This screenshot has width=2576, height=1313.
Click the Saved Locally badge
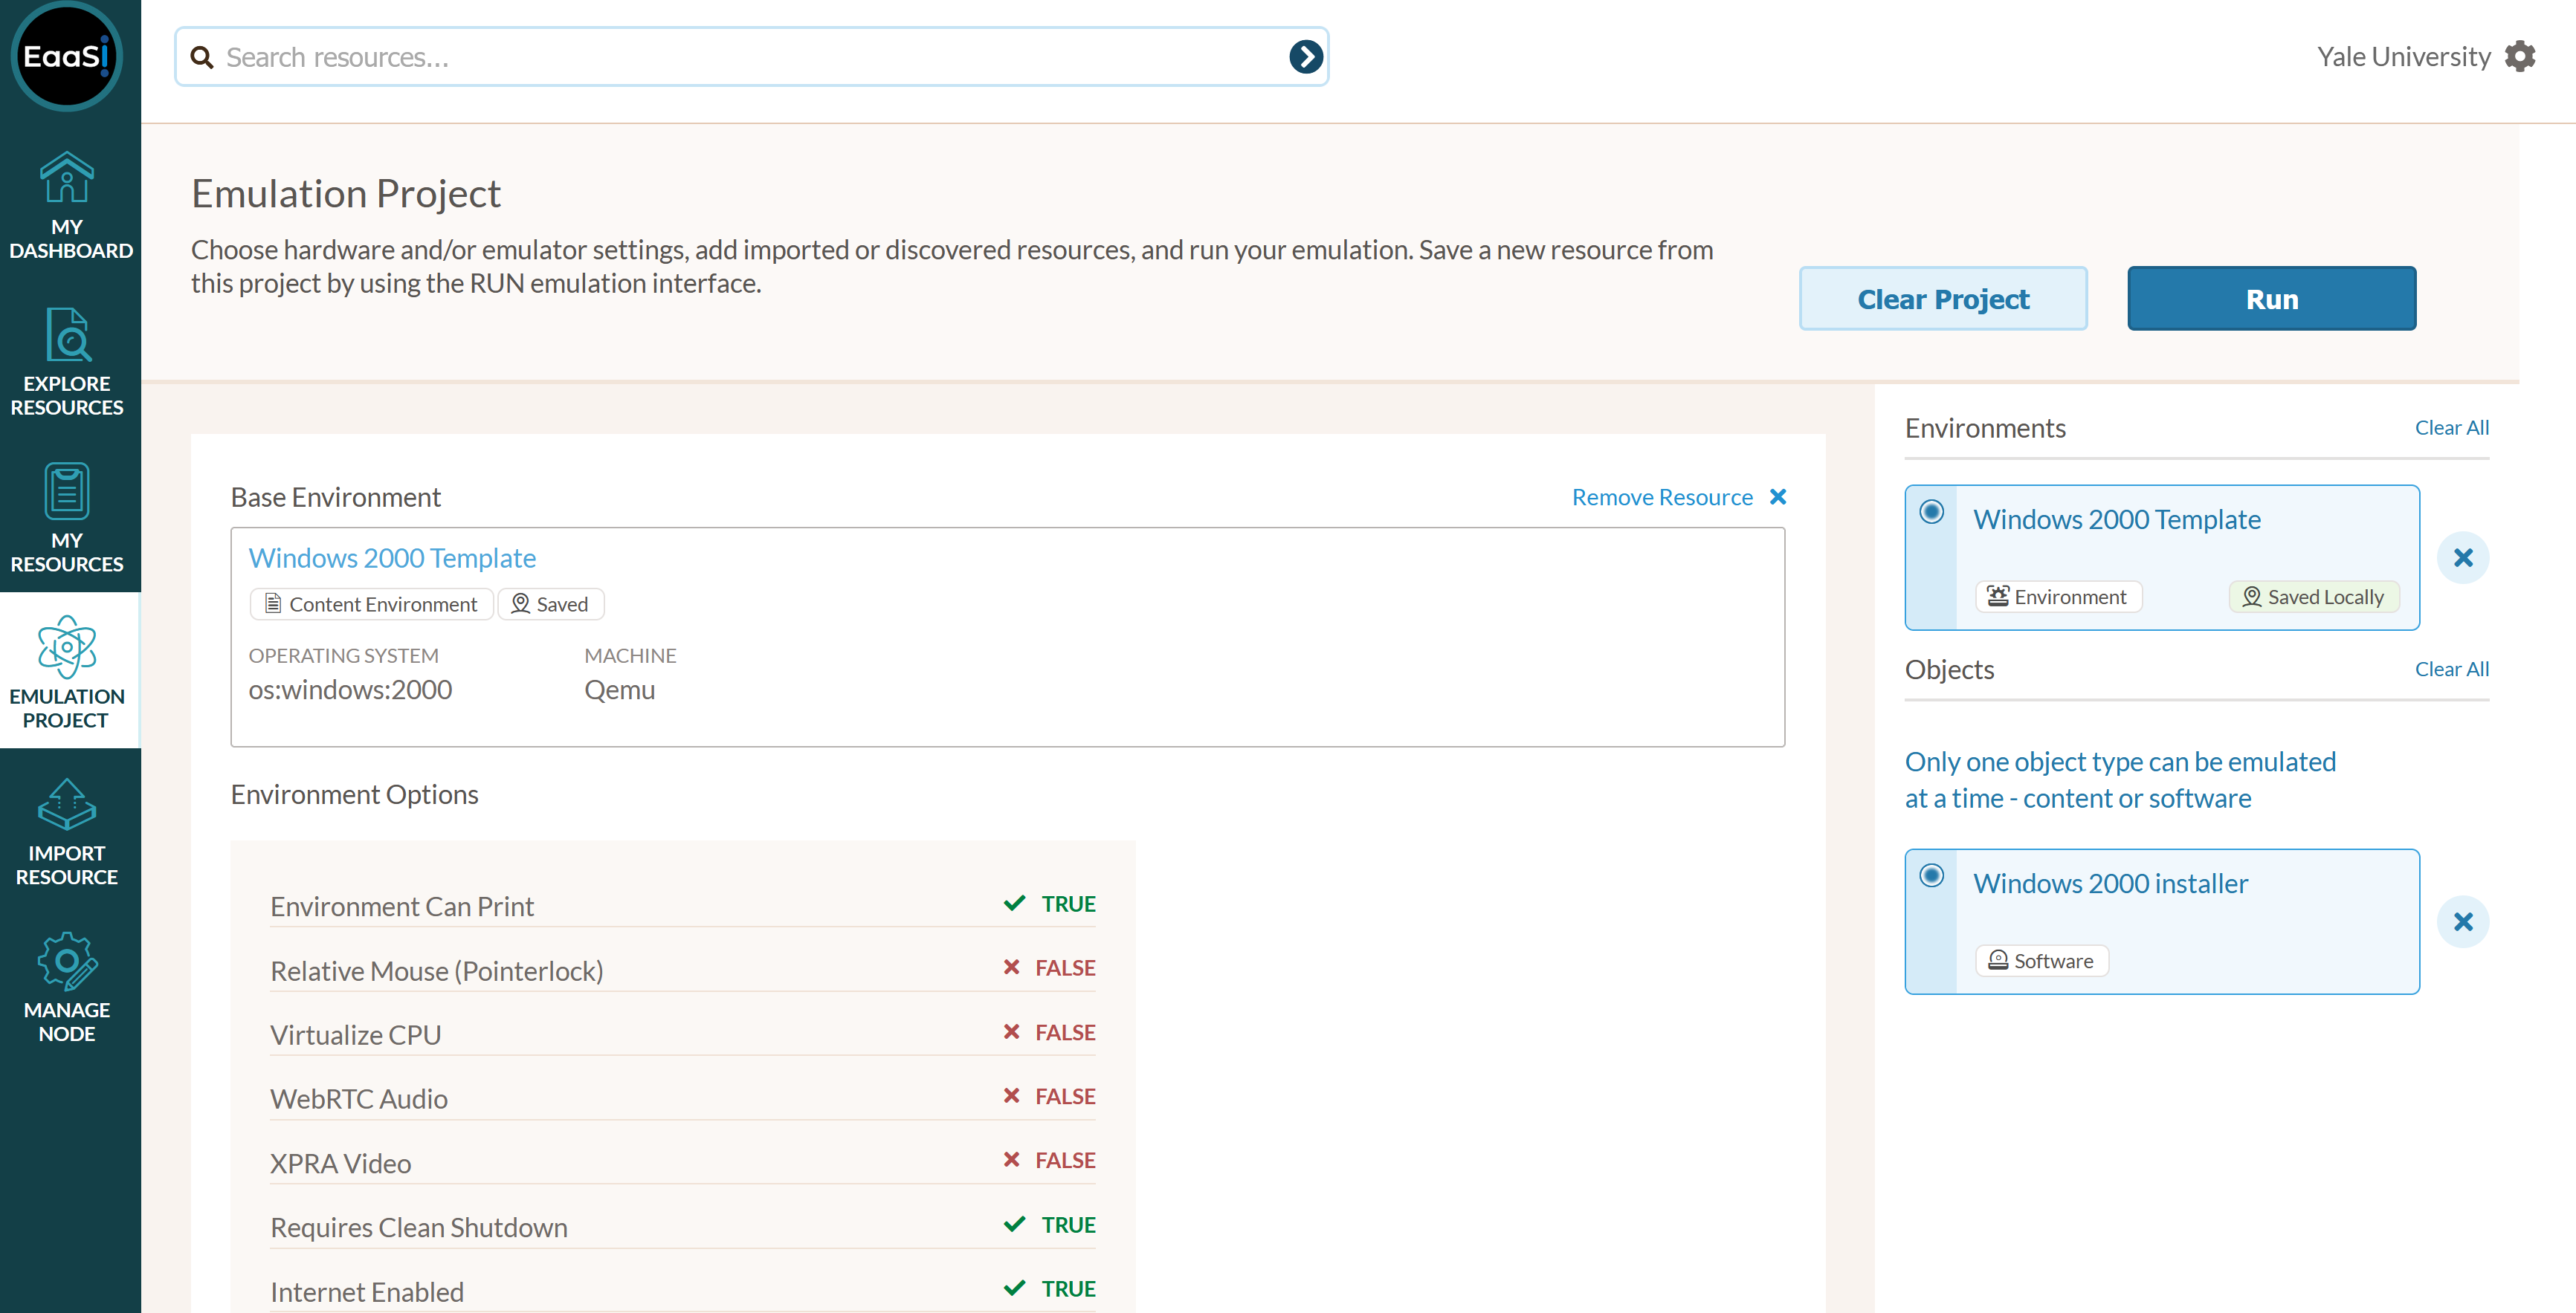tap(2314, 597)
